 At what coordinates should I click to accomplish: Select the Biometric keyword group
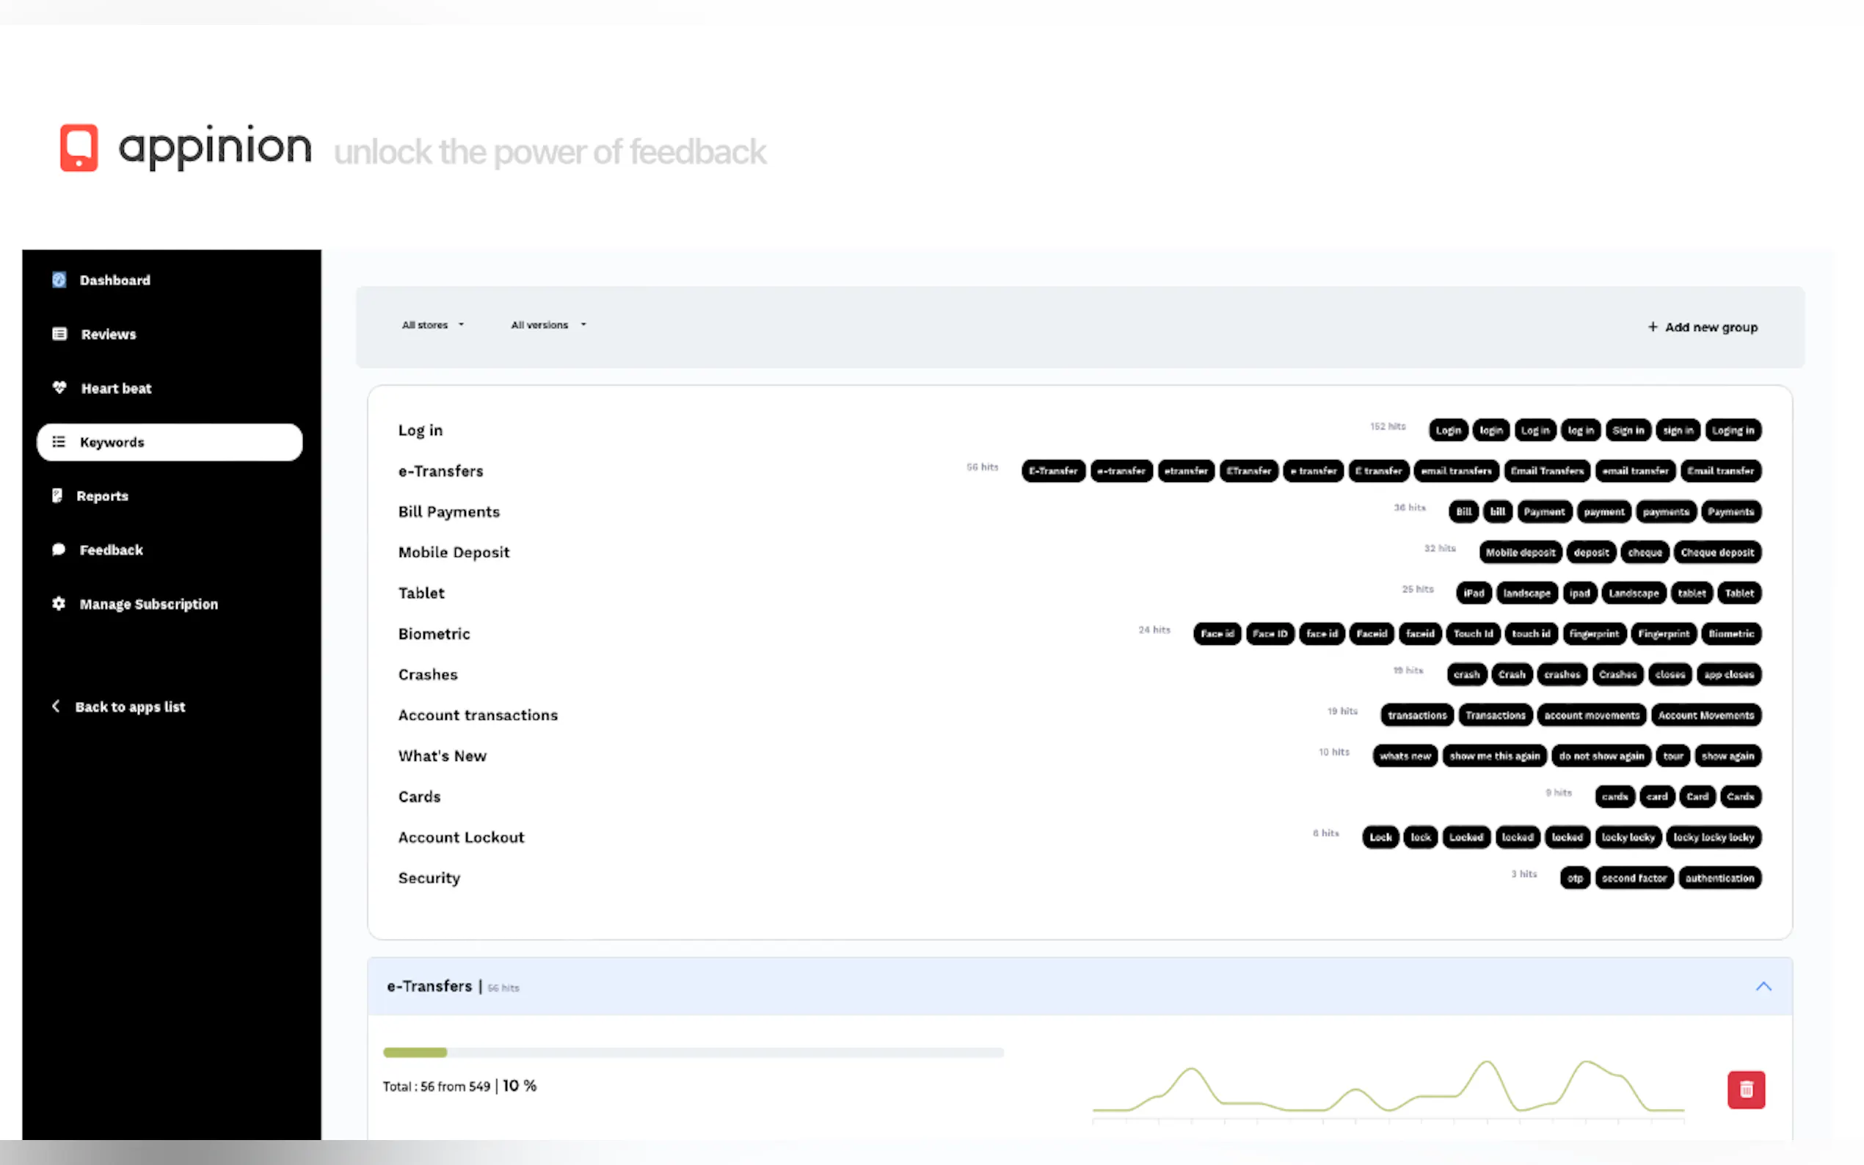tap(434, 634)
